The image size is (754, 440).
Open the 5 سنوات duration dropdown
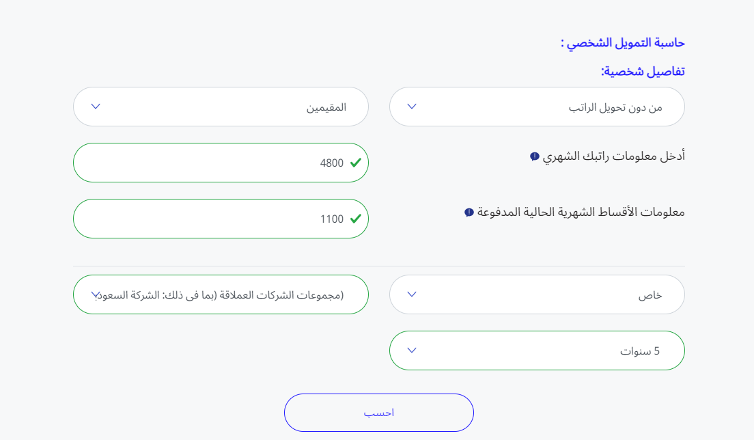click(x=537, y=350)
